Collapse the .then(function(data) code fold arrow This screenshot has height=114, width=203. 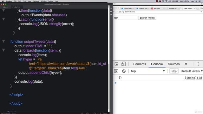3,10
